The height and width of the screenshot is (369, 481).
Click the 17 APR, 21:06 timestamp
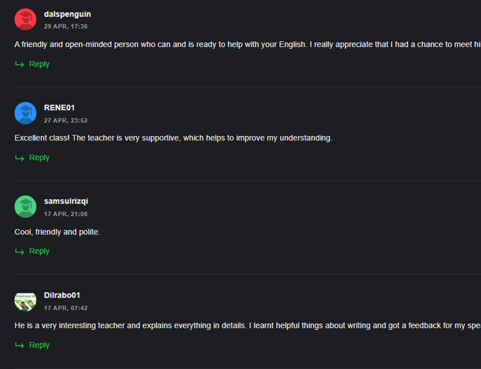(66, 214)
